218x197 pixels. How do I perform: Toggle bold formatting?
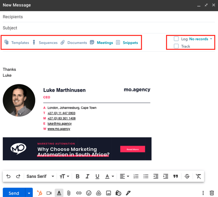coord(78,176)
